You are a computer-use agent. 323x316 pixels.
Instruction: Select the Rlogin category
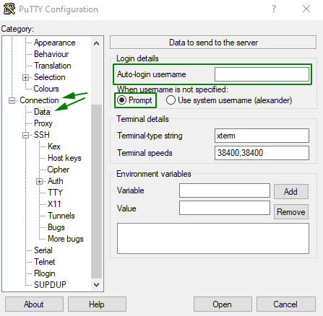45,273
